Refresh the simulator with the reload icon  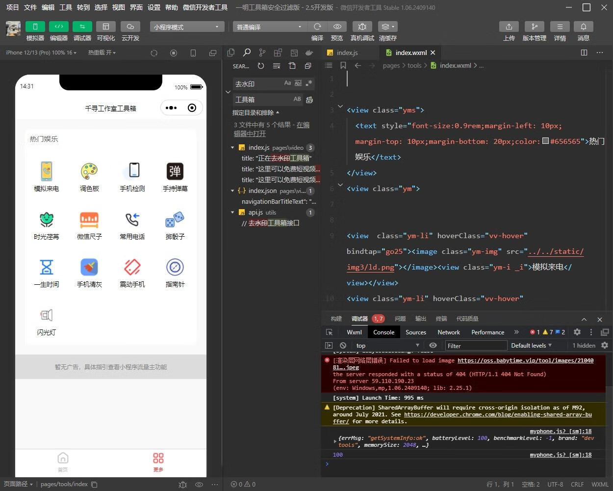point(154,53)
